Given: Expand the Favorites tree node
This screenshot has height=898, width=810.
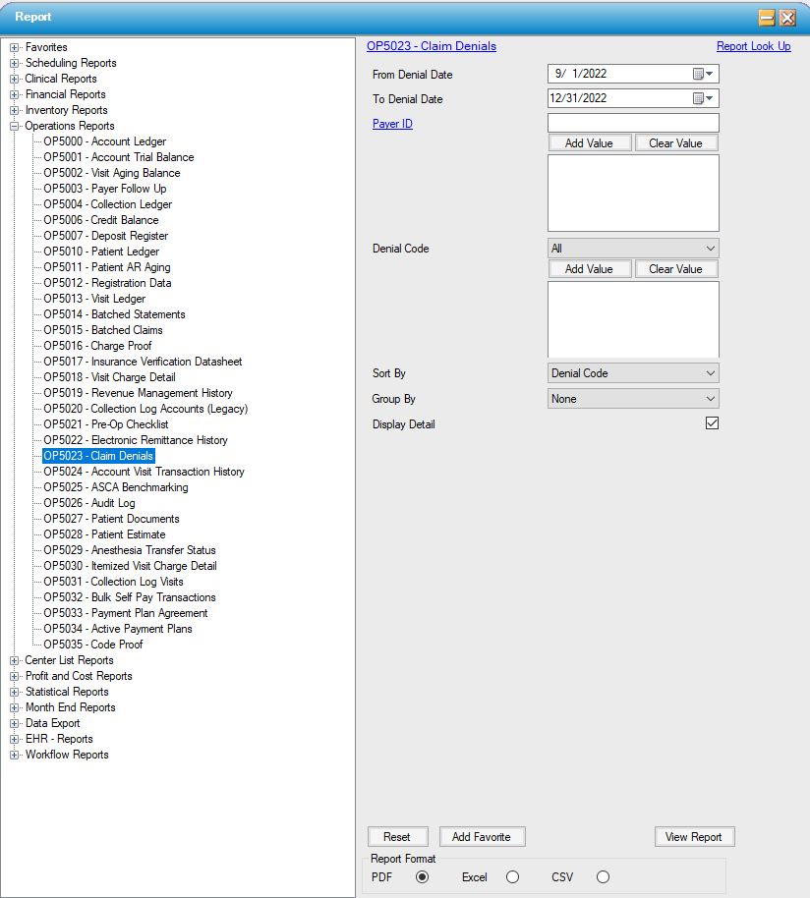Looking at the screenshot, I should pos(15,47).
